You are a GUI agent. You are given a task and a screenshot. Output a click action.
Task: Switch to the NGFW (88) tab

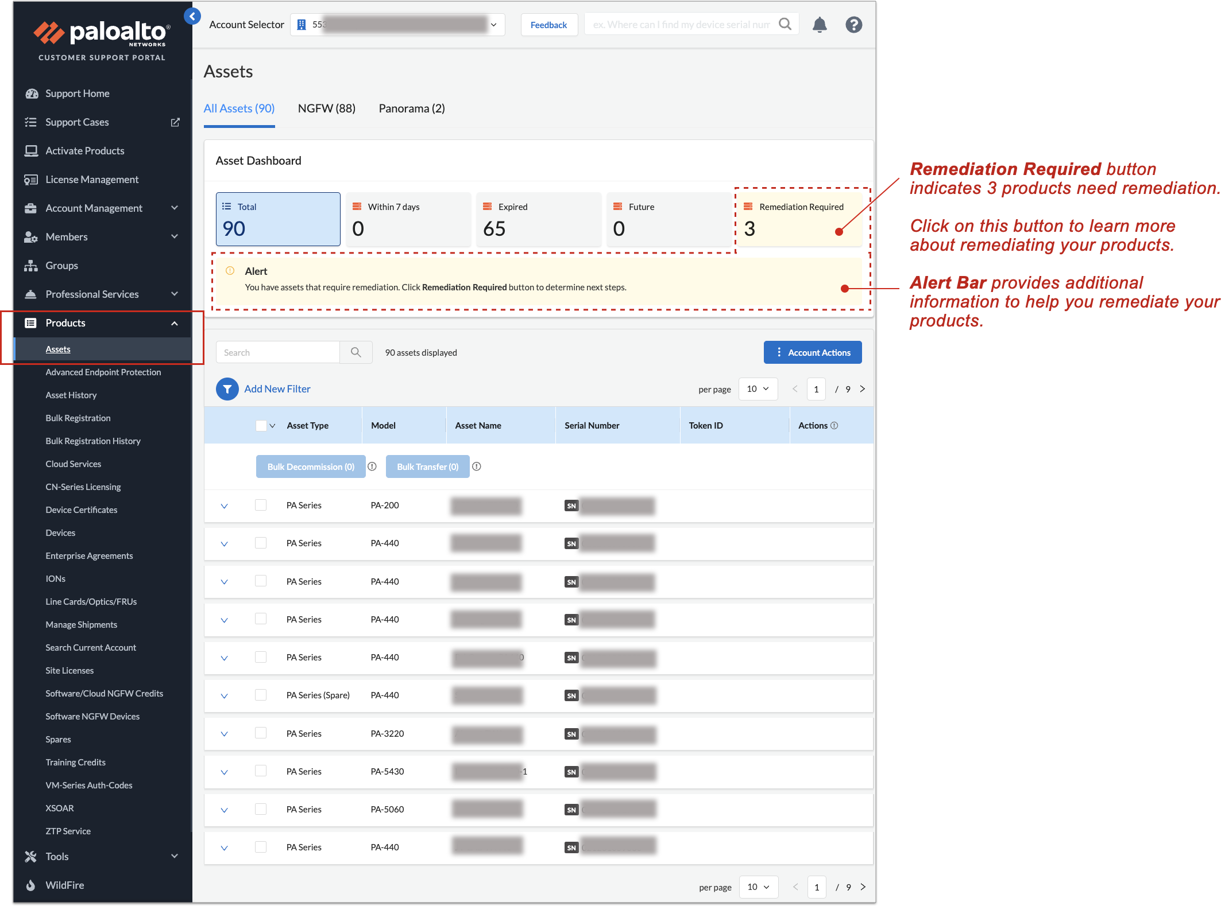click(326, 108)
